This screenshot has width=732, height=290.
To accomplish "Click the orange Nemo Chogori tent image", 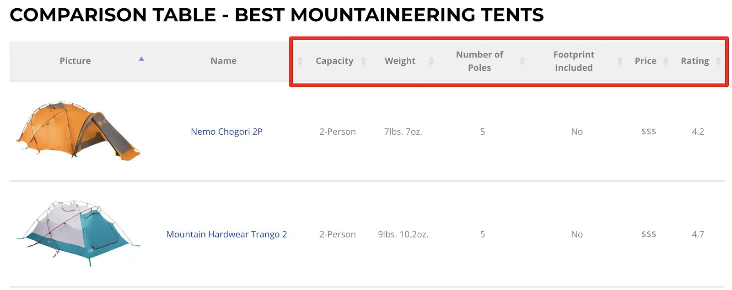I will [78, 131].
